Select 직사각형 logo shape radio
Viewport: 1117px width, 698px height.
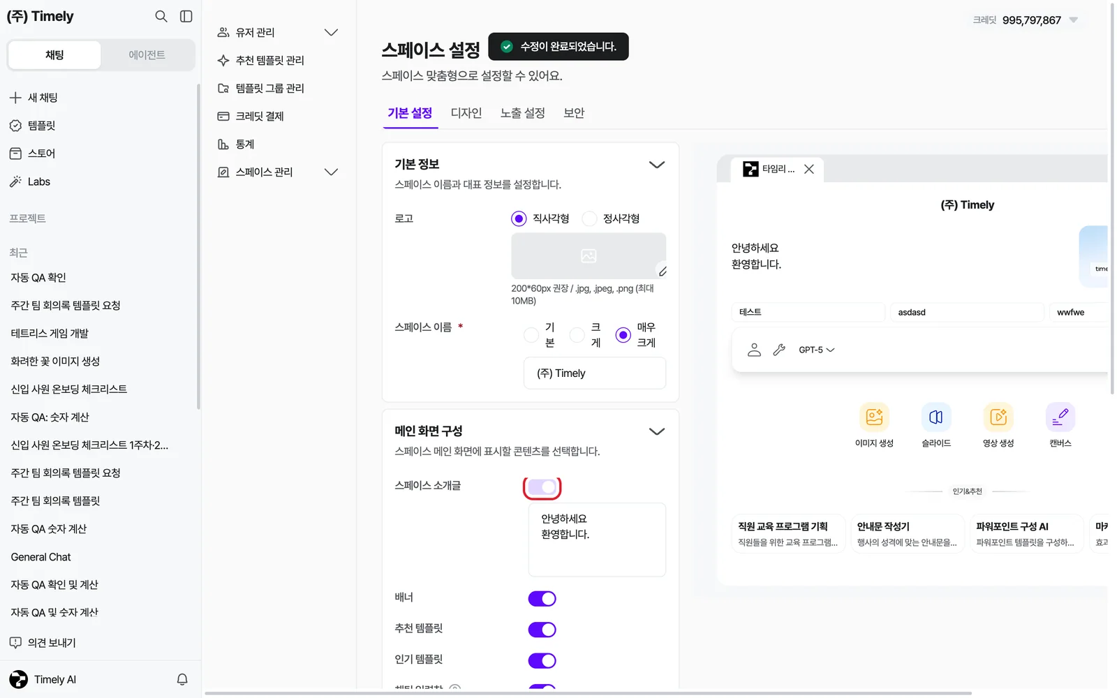point(519,218)
